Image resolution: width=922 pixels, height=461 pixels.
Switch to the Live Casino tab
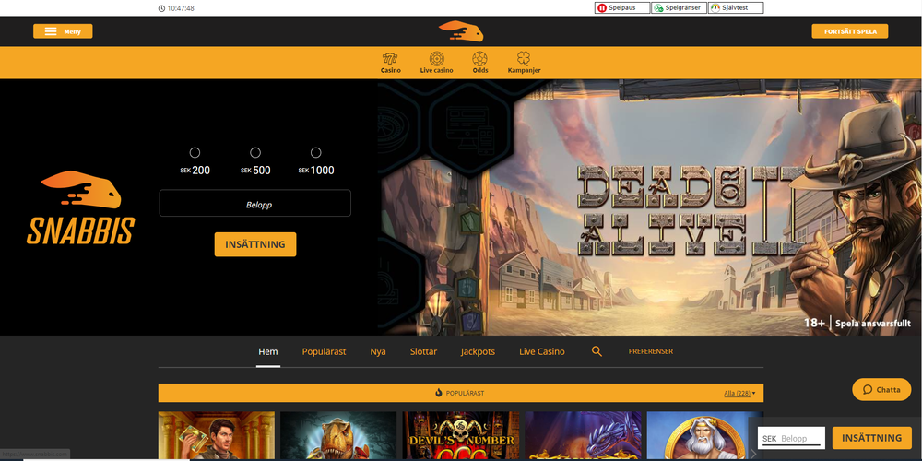click(542, 351)
